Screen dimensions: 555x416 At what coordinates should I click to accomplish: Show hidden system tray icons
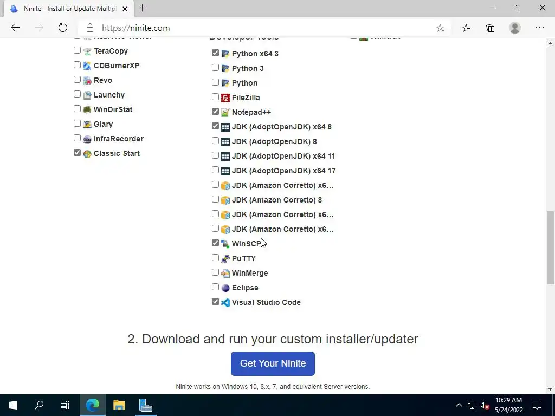click(459, 405)
